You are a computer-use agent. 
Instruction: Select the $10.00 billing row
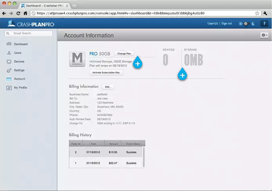pos(106,152)
